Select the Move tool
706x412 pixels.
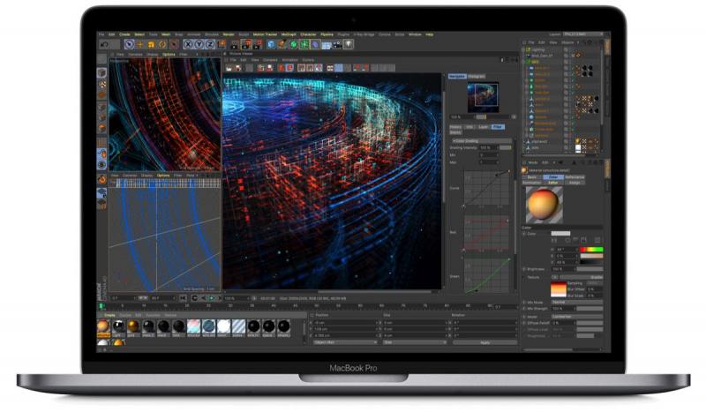(x=140, y=44)
